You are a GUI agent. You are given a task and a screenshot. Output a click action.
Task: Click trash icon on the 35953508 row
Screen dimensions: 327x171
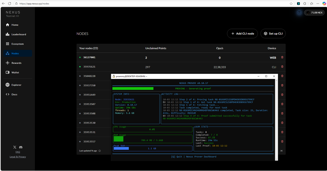click(282, 113)
